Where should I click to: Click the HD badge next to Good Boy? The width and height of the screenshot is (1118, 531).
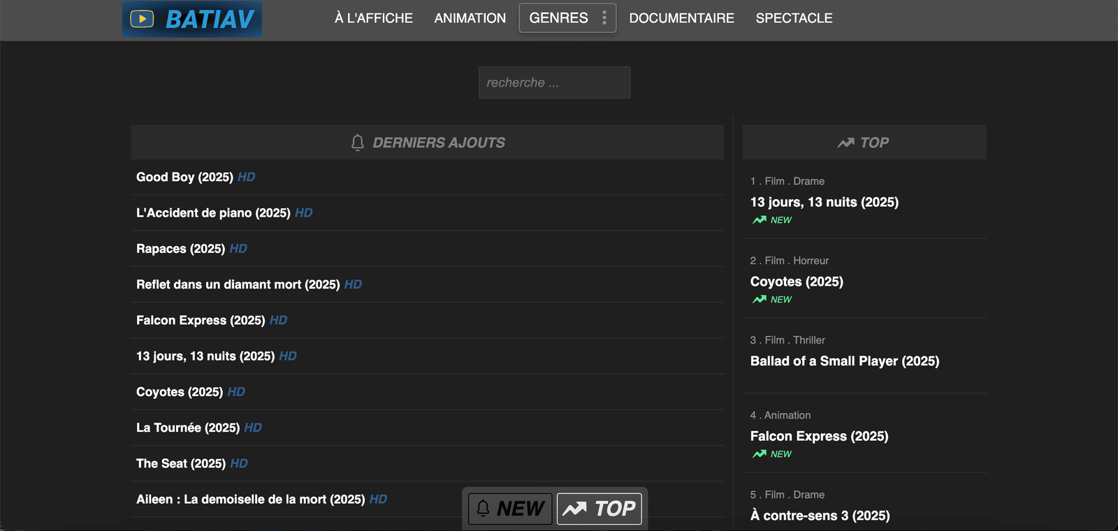point(246,177)
